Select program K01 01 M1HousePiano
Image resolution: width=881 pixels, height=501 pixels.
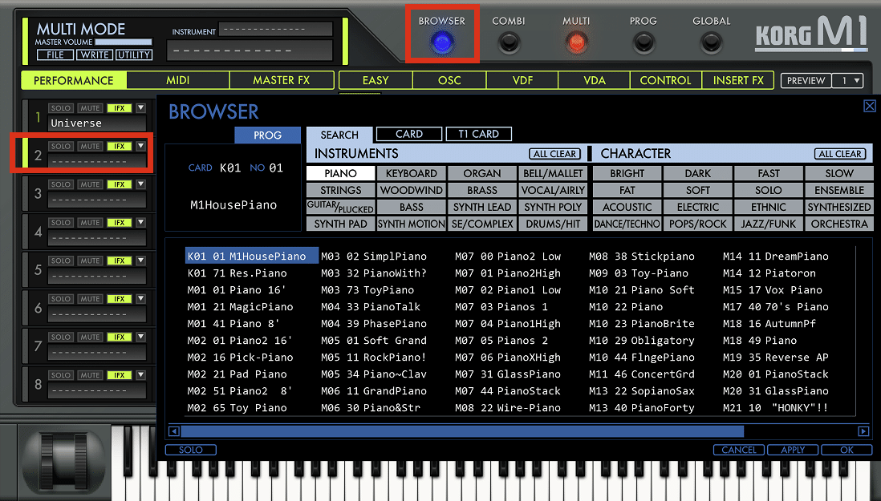click(x=251, y=256)
